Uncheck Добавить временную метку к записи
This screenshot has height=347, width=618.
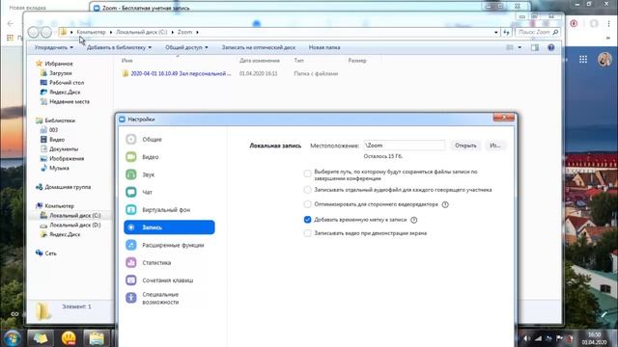pyautogui.click(x=307, y=220)
